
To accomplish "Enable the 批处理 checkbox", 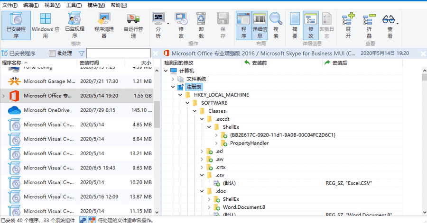I will click(x=52, y=53).
